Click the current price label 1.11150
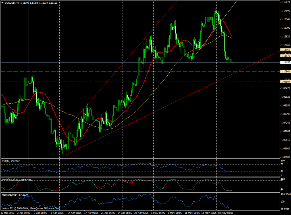Screen dimensions: 291x215 pyautogui.click(x=285, y=62)
